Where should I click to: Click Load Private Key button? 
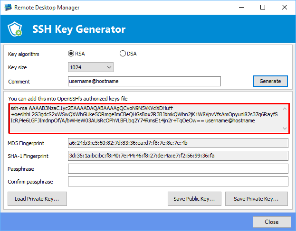(37, 199)
